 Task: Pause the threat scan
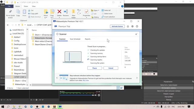tap(95, 68)
